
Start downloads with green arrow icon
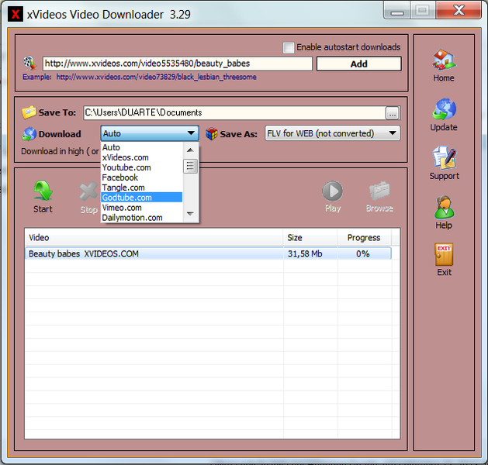43,191
